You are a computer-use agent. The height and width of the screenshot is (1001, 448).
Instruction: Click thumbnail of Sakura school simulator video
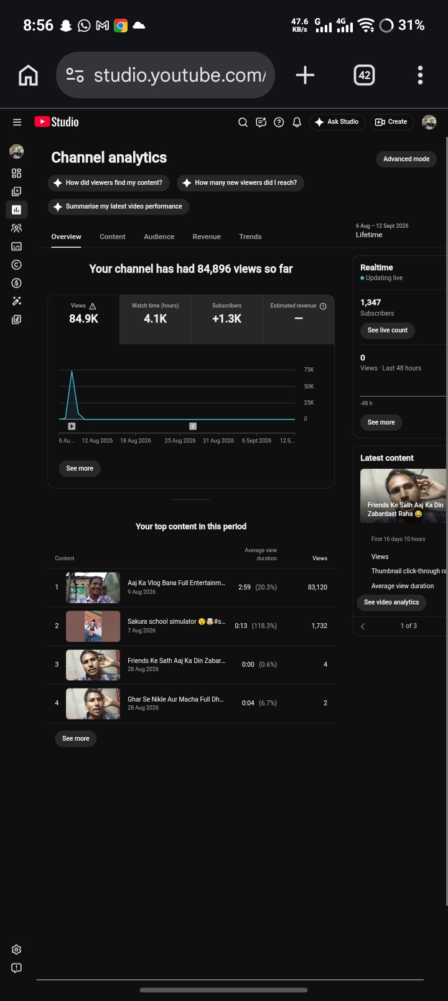[x=93, y=626]
